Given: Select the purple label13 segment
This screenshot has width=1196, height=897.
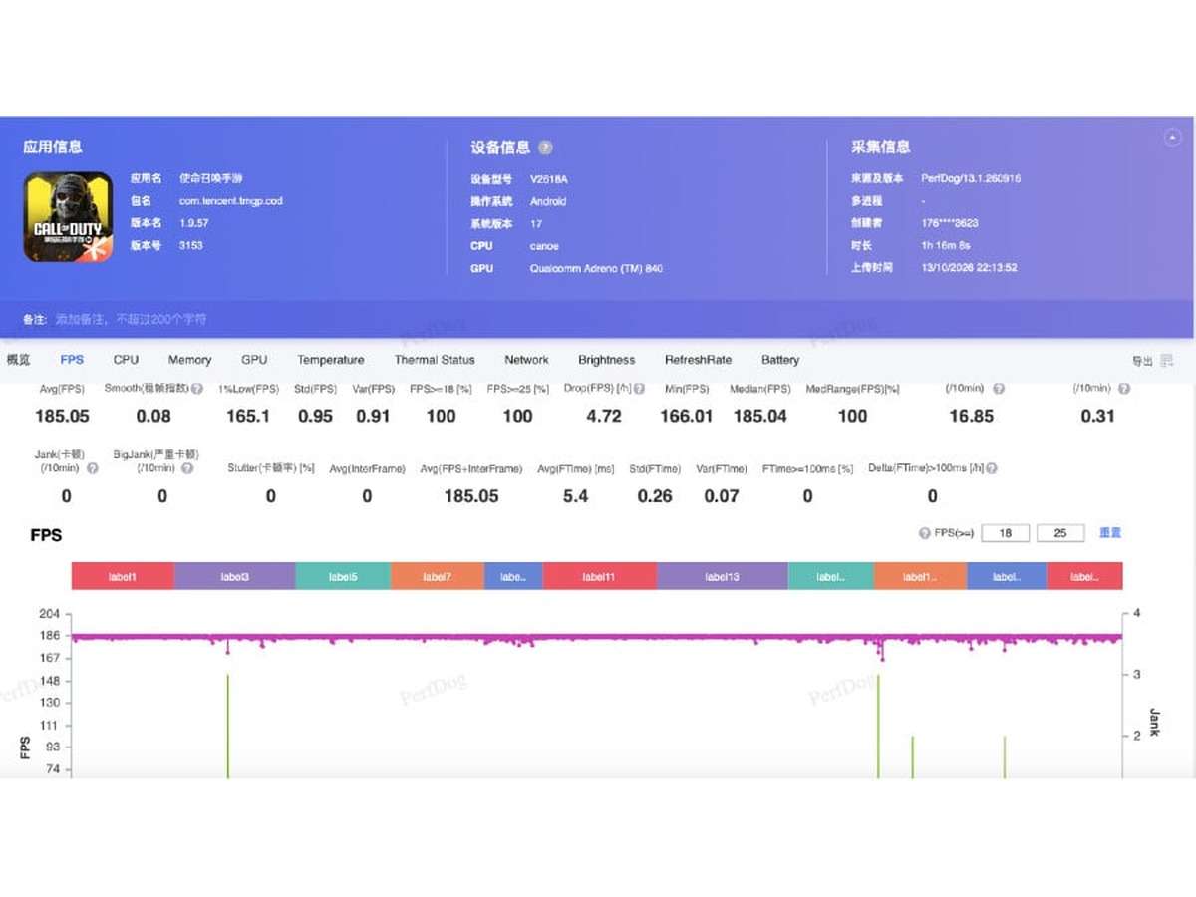Looking at the screenshot, I should [x=723, y=576].
